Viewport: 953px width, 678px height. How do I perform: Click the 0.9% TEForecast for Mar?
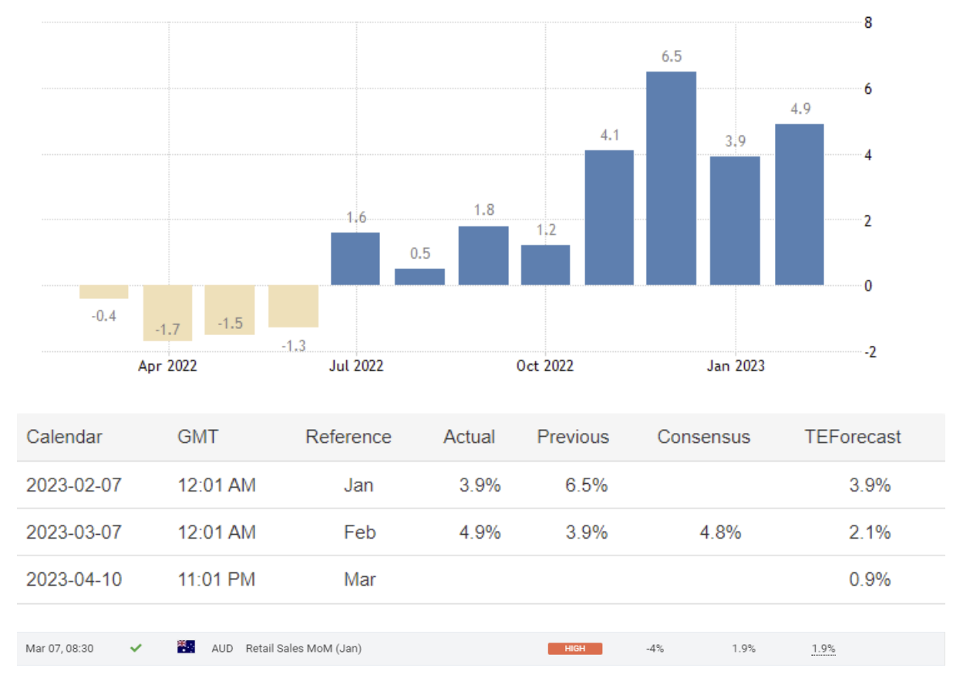click(x=870, y=579)
